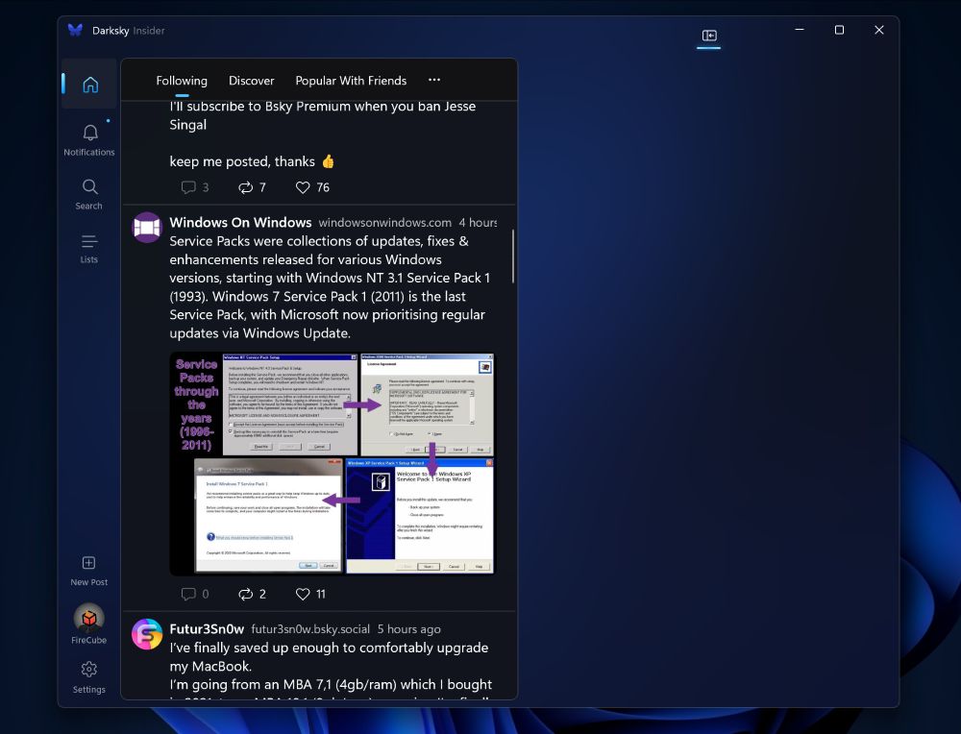Open Notifications in the sidebar
961x734 pixels.
[89, 139]
